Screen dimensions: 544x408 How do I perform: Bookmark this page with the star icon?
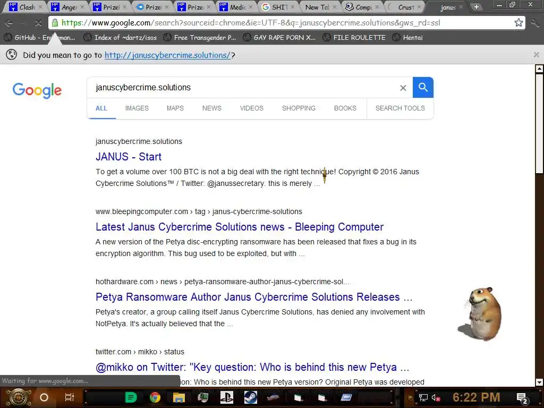(518, 23)
